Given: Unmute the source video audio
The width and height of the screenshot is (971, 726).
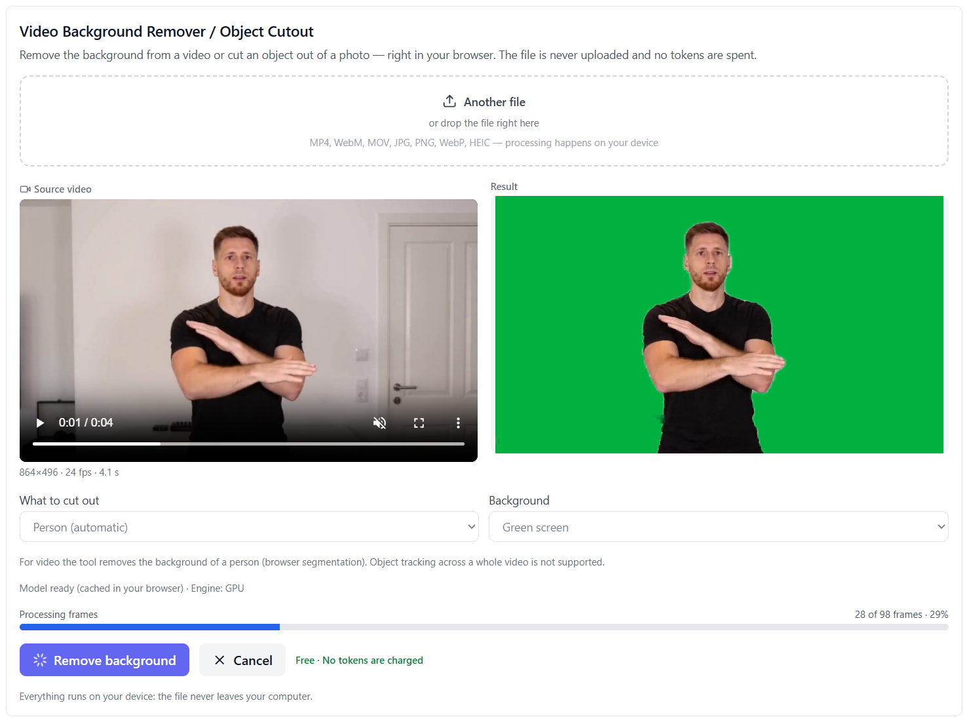Looking at the screenshot, I should tap(379, 423).
